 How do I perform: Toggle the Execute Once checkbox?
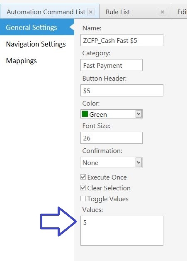coord(83,177)
